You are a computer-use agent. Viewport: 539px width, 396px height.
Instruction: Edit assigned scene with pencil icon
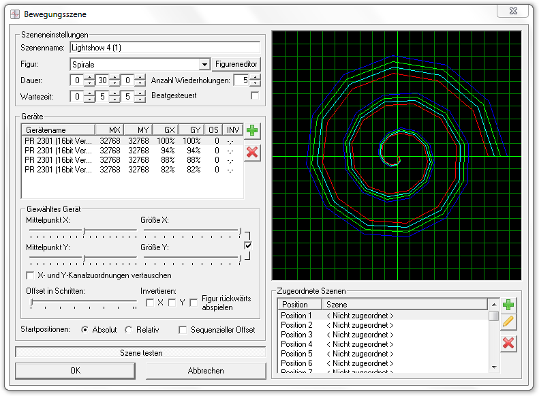[508, 322]
